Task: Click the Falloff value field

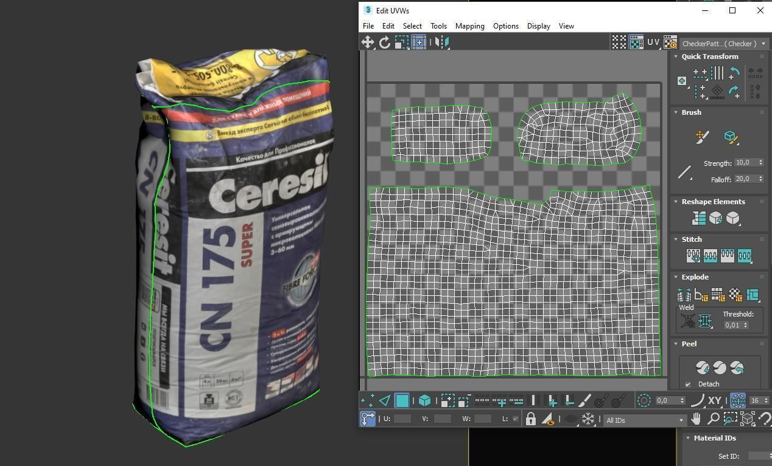Action: [745, 179]
